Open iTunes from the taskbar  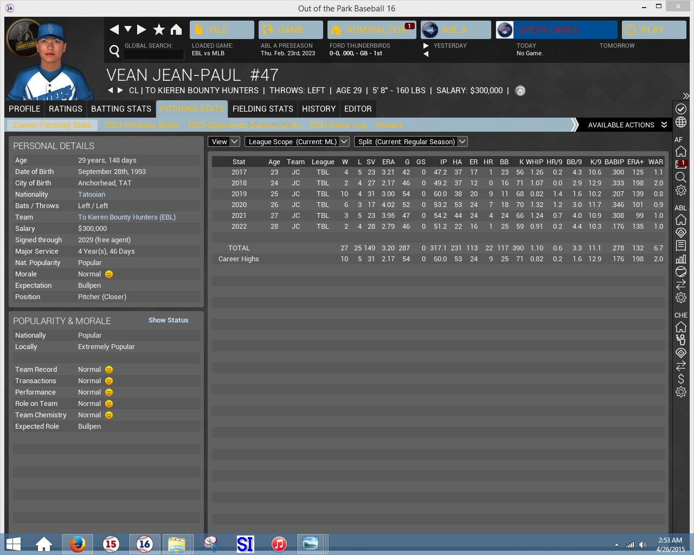pos(279,544)
